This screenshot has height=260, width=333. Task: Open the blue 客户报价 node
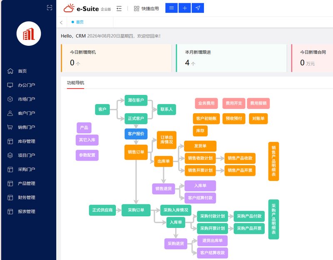(x=136, y=134)
